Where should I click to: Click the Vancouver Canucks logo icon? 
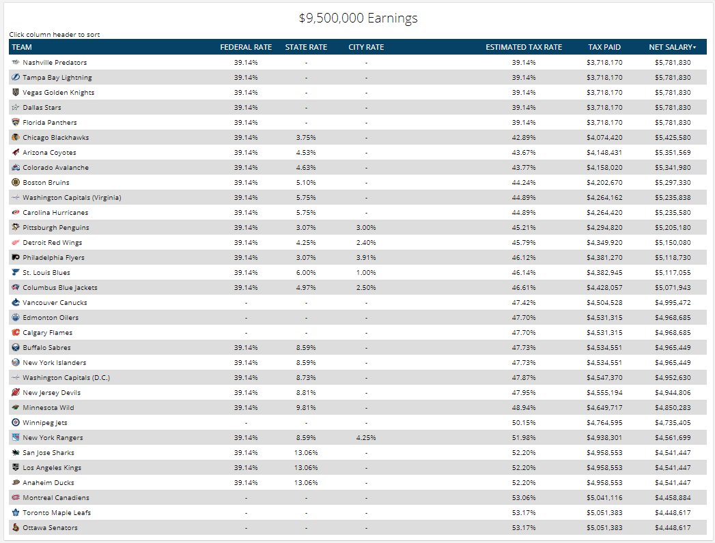[x=16, y=302]
